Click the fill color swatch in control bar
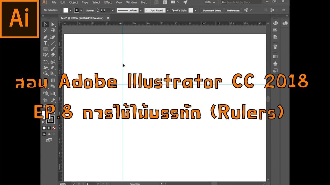330x185 pixels. [x=66, y=11]
